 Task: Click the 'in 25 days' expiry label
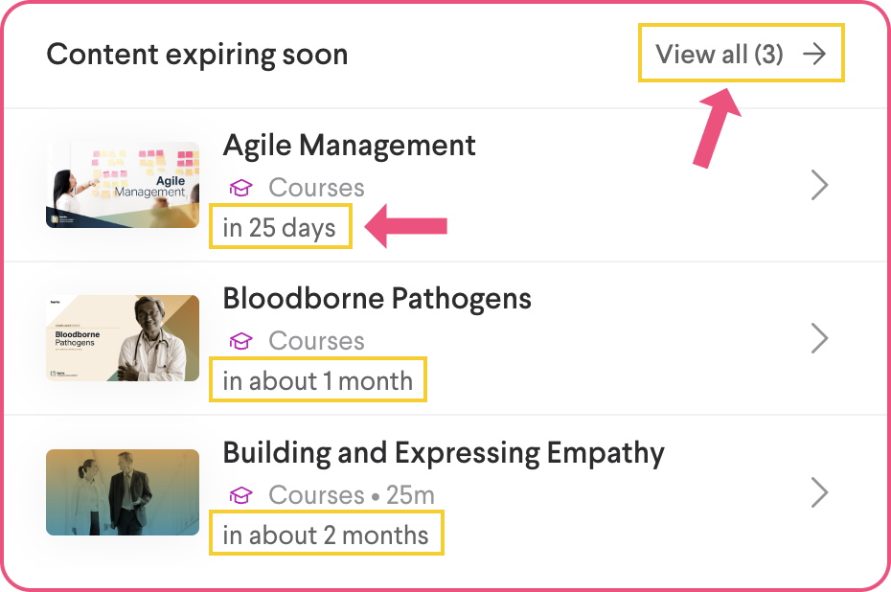tap(280, 228)
